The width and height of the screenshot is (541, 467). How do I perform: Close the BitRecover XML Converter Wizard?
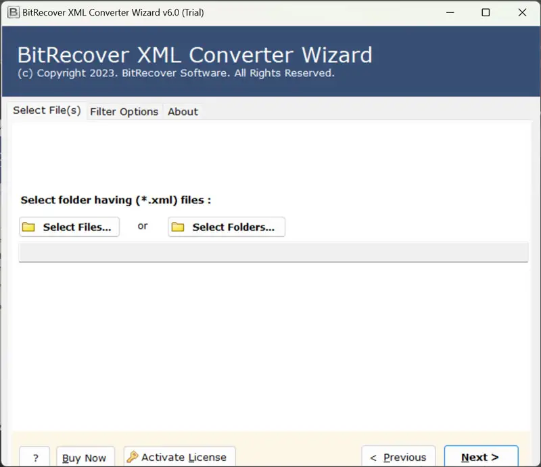tap(522, 12)
